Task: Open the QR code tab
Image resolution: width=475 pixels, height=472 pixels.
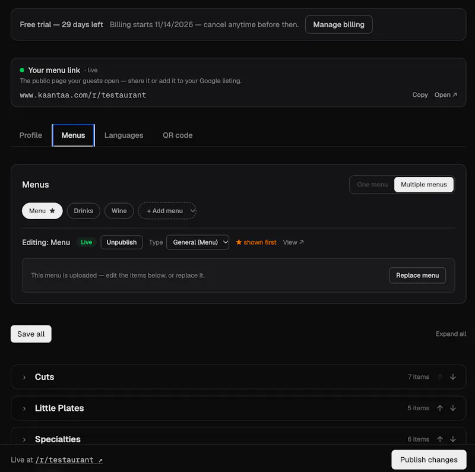Action: pos(178,135)
